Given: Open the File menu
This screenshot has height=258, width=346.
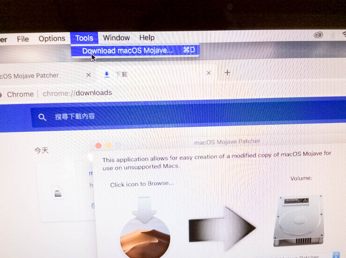Looking at the screenshot, I should click(x=23, y=39).
